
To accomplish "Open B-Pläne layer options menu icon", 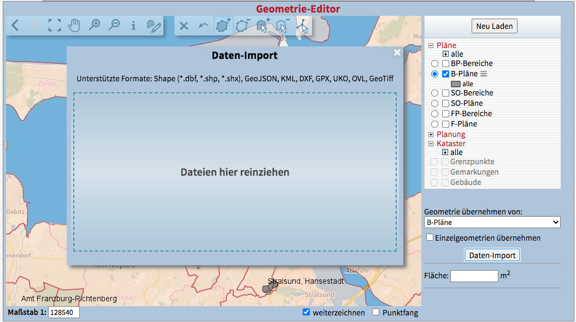I will coord(484,74).
